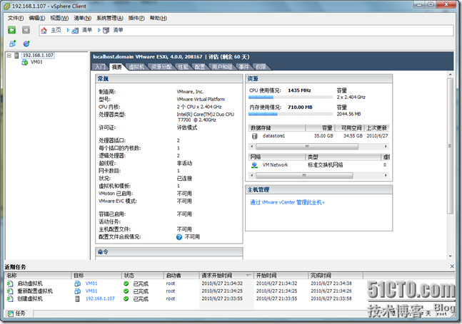Click green status check for 启动虚拟机 task
Viewport: 462px width, 324px height.
pyautogui.click(x=126, y=283)
